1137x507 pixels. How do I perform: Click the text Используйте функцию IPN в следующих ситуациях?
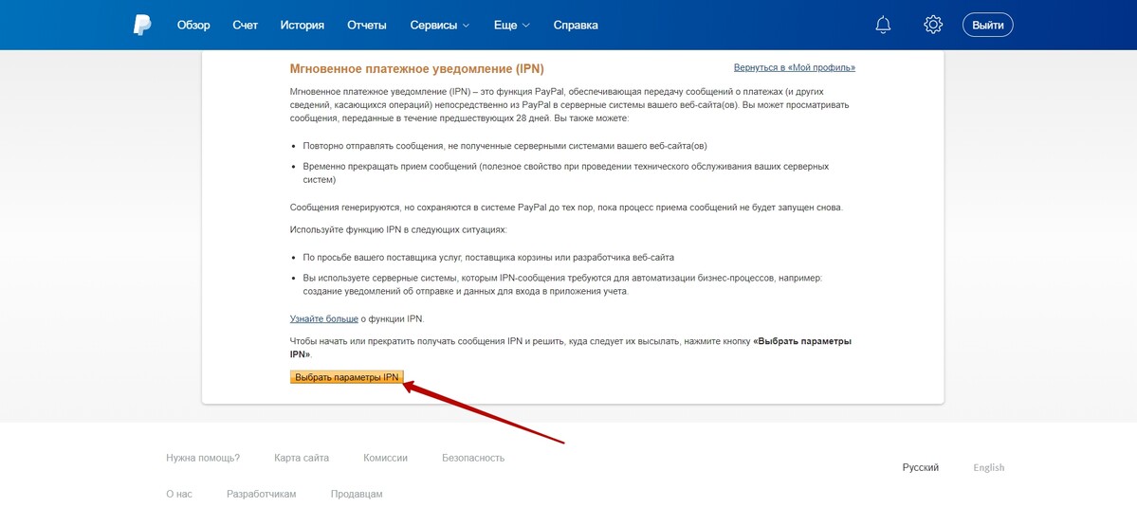[x=398, y=229]
